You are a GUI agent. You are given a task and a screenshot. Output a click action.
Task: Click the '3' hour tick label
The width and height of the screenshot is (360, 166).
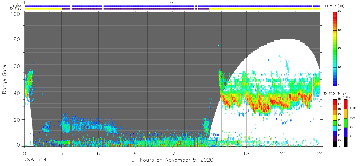[61, 153]
